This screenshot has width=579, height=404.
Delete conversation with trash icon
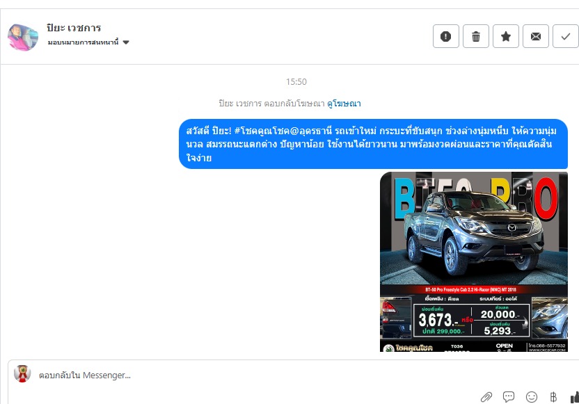[475, 36]
